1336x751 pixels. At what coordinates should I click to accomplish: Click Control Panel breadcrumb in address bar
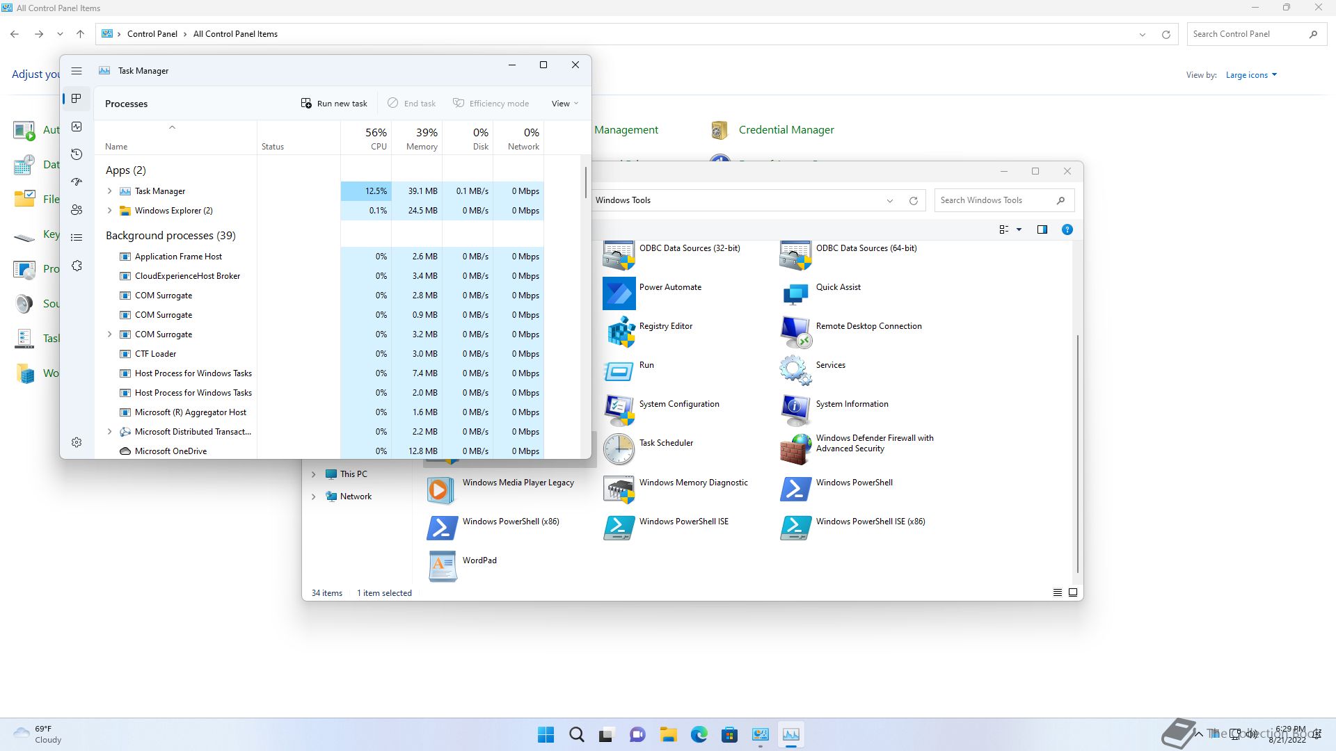152,34
